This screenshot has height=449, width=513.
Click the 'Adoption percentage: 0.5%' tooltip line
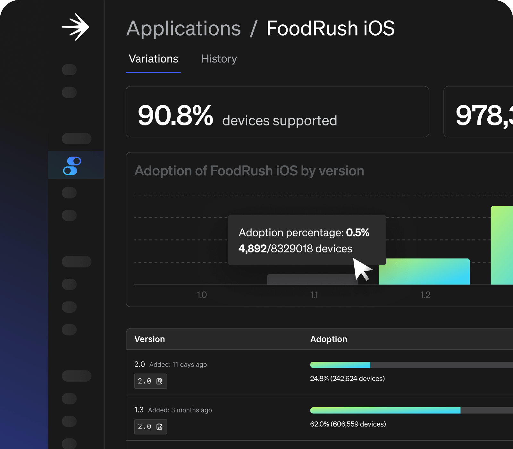[304, 233]
